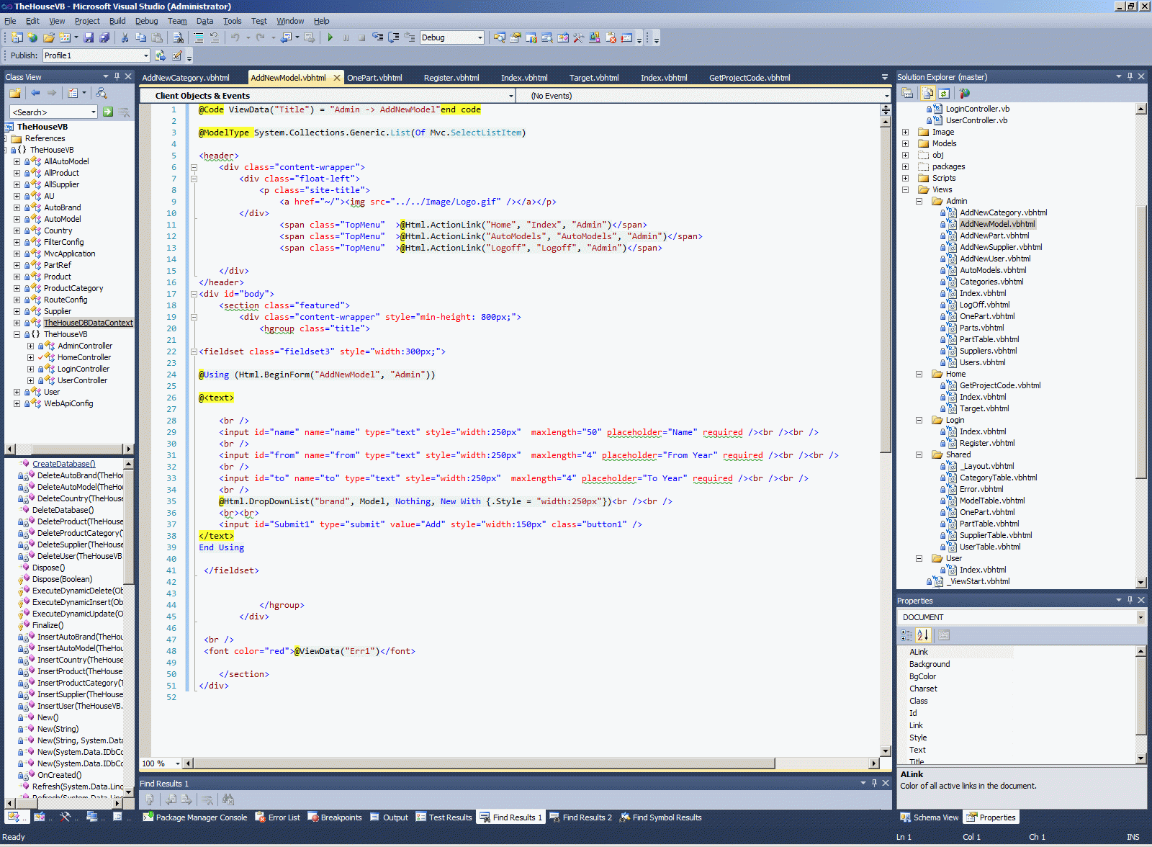Switch to the OnePart.vbhtml editor tab
This screenshot has height=847, width=1152.
[x=374, y=78]
